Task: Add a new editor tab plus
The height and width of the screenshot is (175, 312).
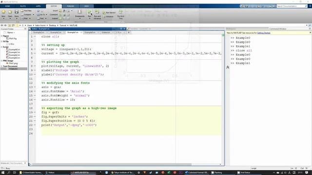Action: pos(129,33)
